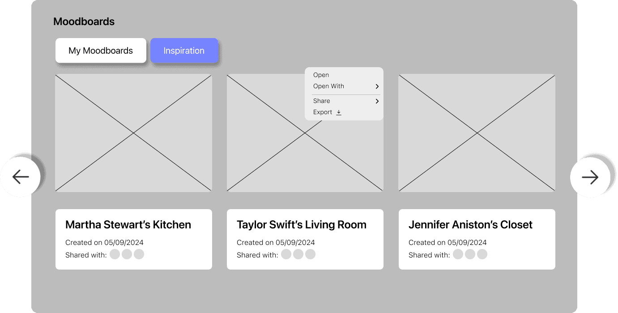
Task: Click the Jennifer Aniston's Closet title
Action: [x=470, y=225]
